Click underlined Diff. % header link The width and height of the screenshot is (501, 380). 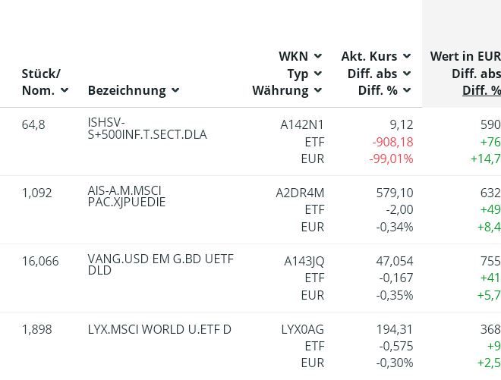[x=481, y=90]
